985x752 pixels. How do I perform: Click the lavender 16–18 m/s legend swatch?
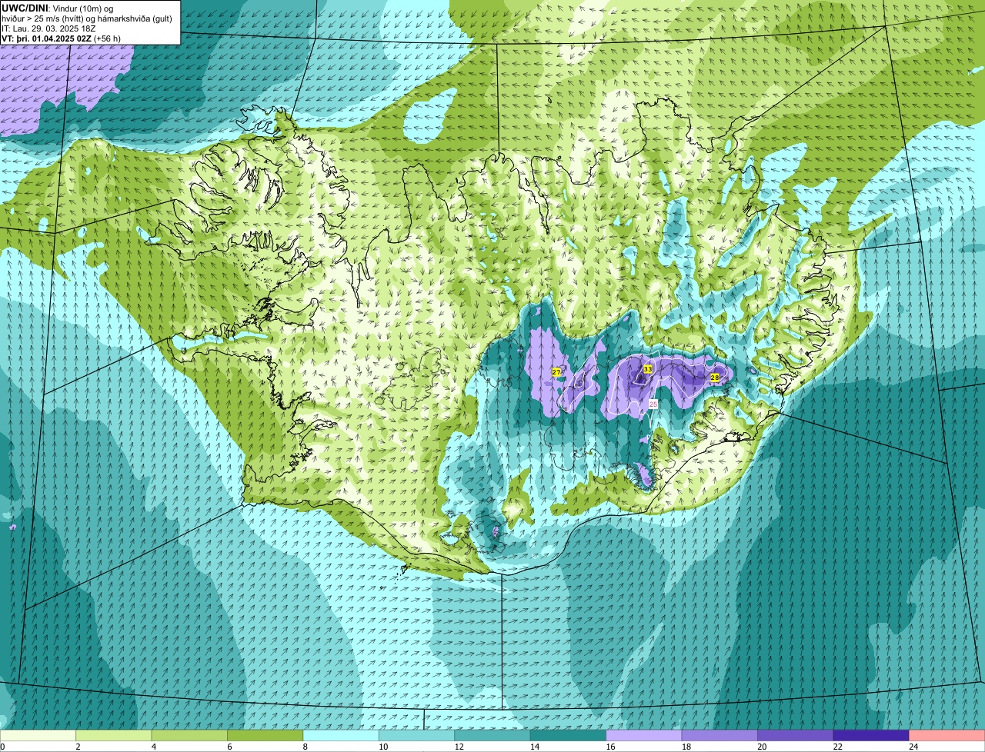(644, 735)
